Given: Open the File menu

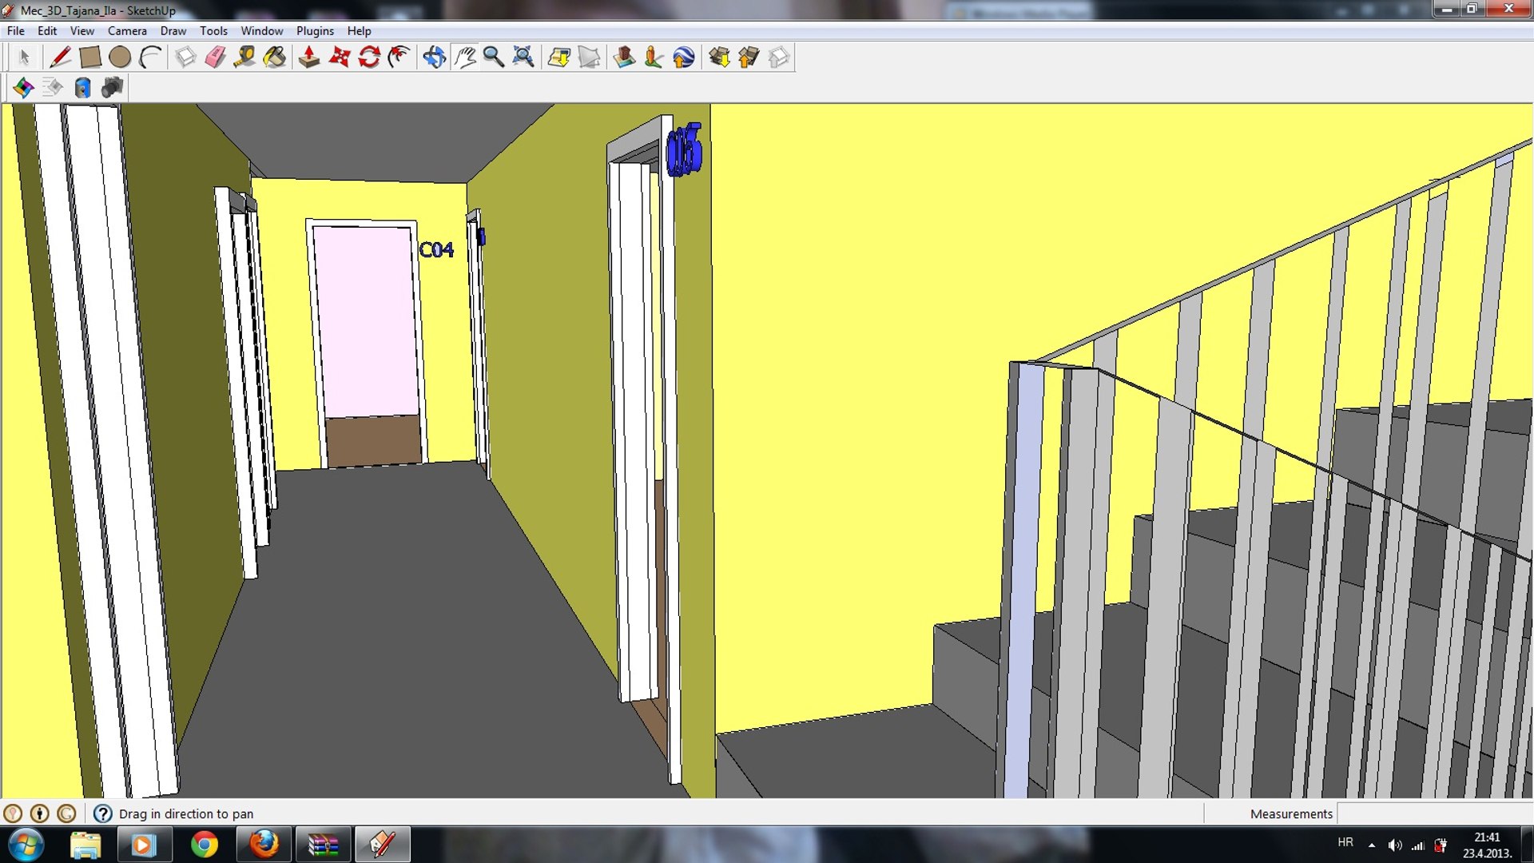Looking at the screenshot, I should point(15,31).
